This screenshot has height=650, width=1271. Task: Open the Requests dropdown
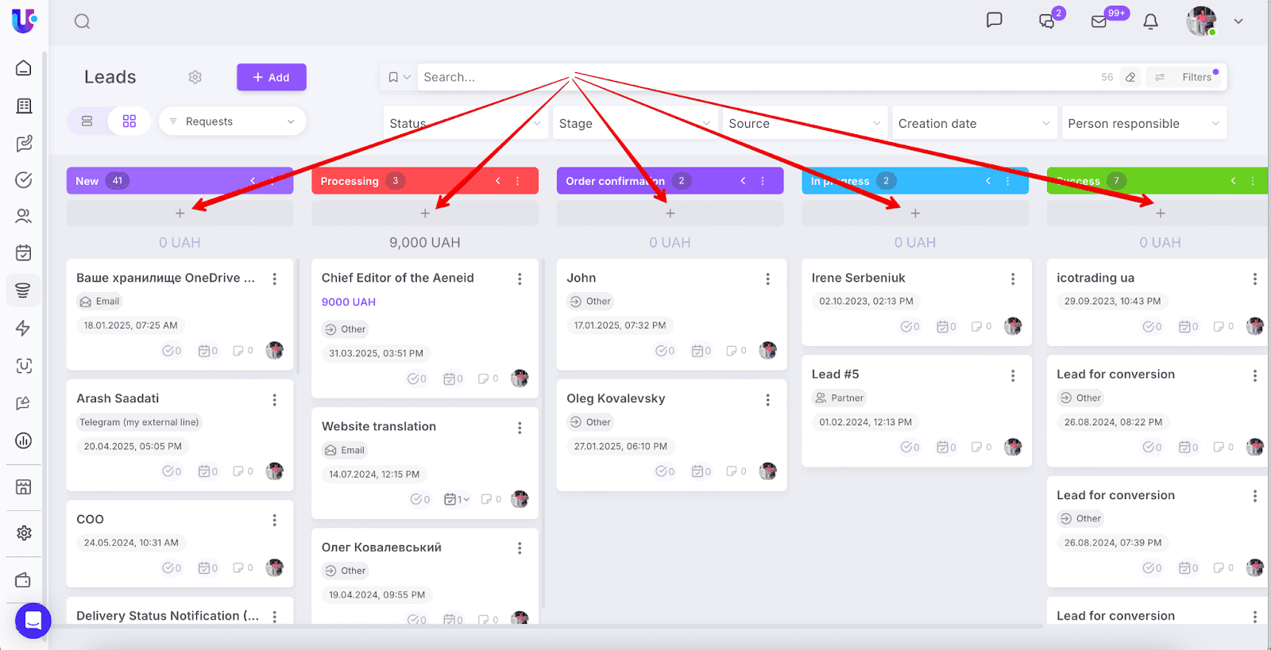[x=233, y=121]
